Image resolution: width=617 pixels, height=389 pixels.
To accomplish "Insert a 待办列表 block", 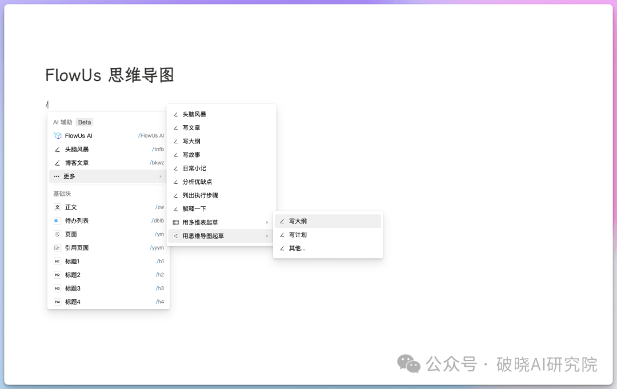I will (x=109, y=220).
